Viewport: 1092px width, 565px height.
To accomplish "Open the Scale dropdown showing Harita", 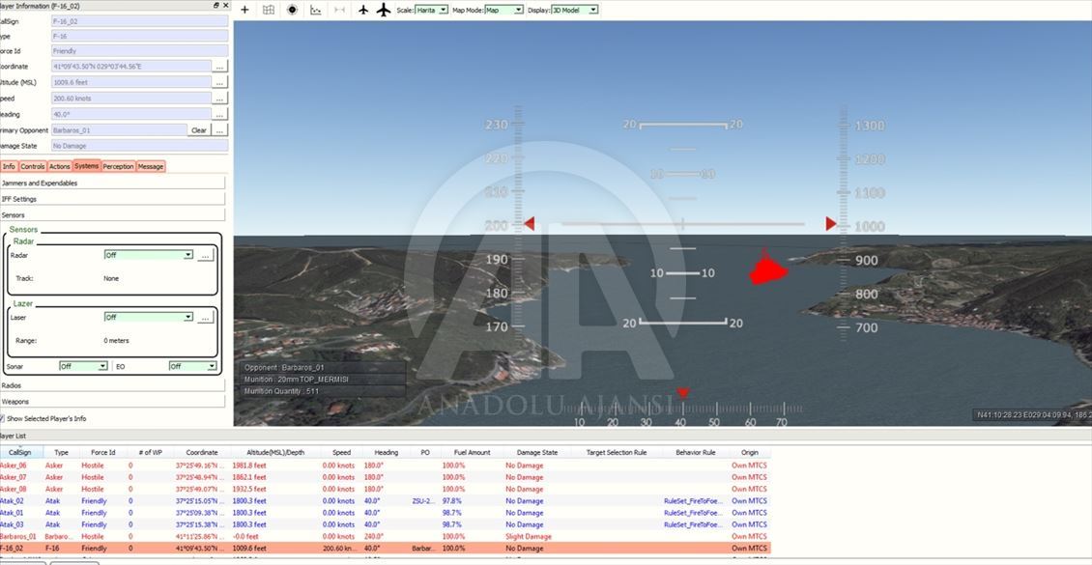I will [x=431, y=10].
